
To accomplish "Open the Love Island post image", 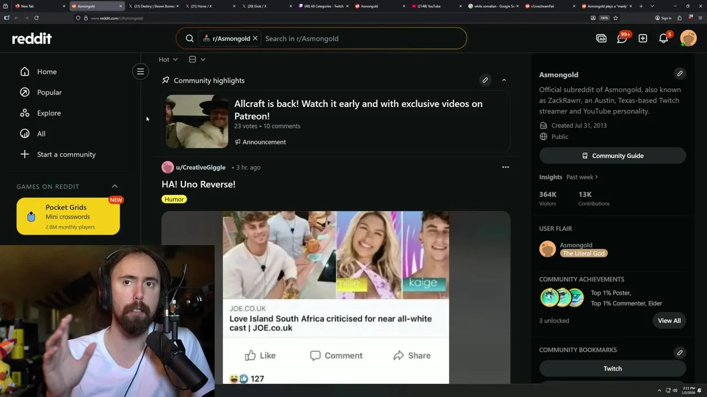I will tap(336, 297).
